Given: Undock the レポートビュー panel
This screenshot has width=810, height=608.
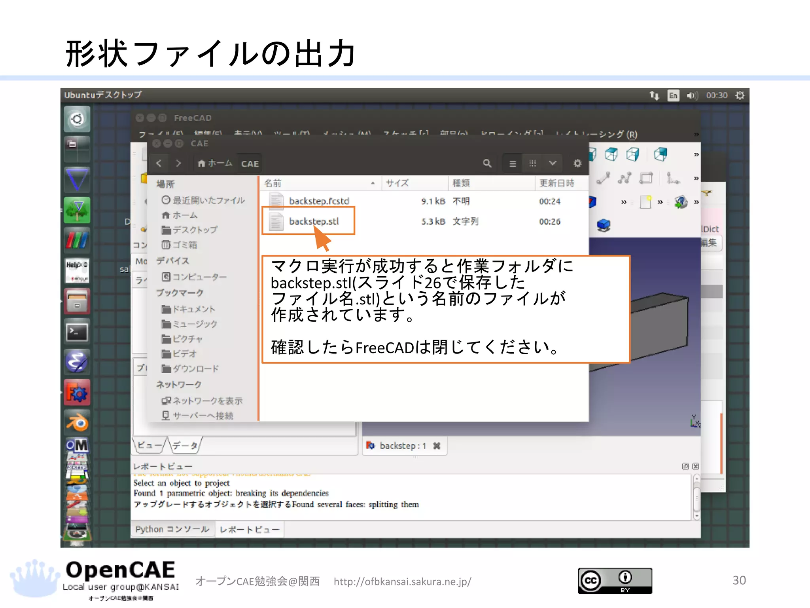Looking at the screenshot, I should tap(685, 466).
